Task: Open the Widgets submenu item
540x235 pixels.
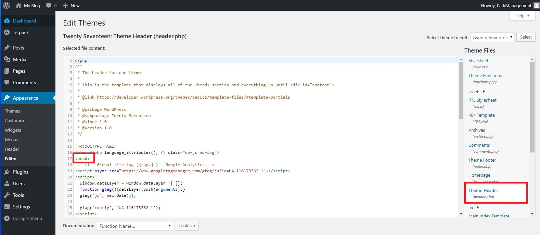Action: point(13,130)
